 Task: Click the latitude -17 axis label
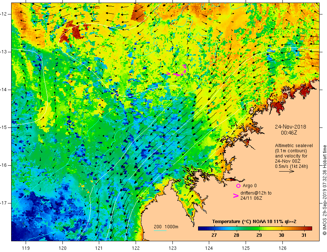pyautogui.click(x=4, y=203)
